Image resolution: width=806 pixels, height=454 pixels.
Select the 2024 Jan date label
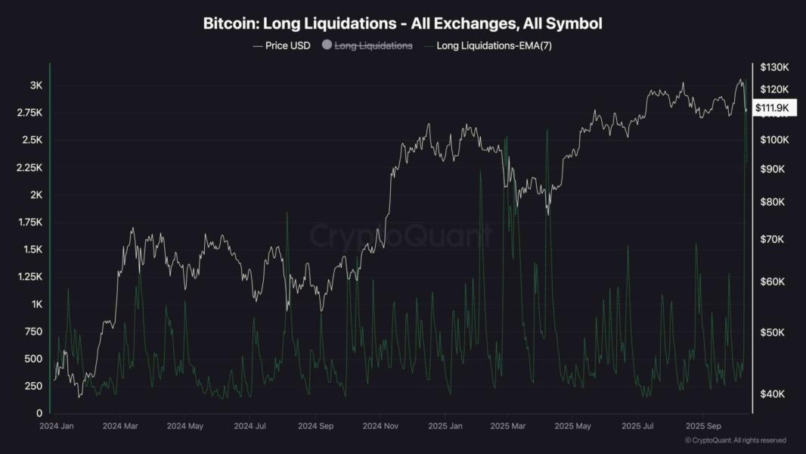click(57, 426)
